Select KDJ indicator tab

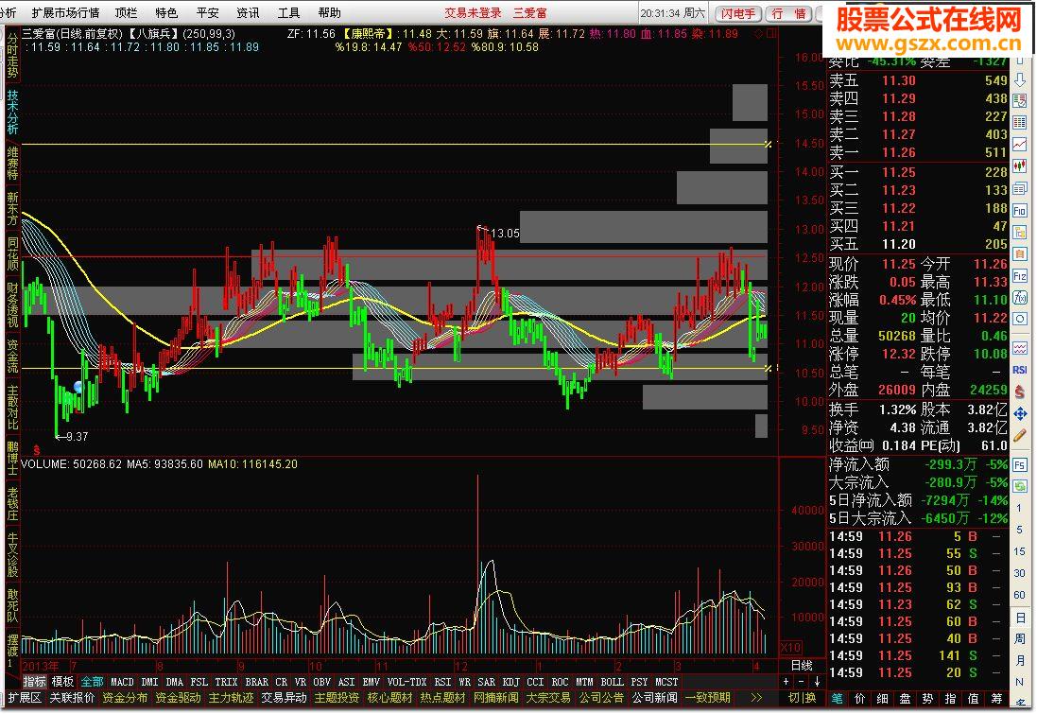(x=510, y=682)
